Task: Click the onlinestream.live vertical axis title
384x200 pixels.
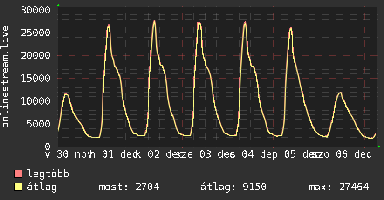Action: 6,77
